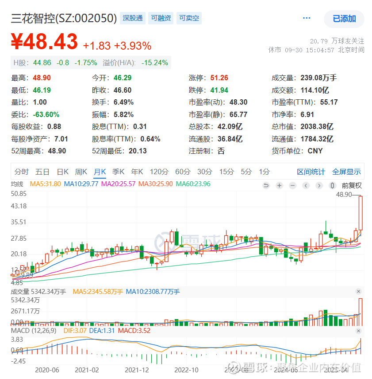Screen dimensions: 372x379
Task: Click the latest tallest volume bar
Action: pos(360,312)
